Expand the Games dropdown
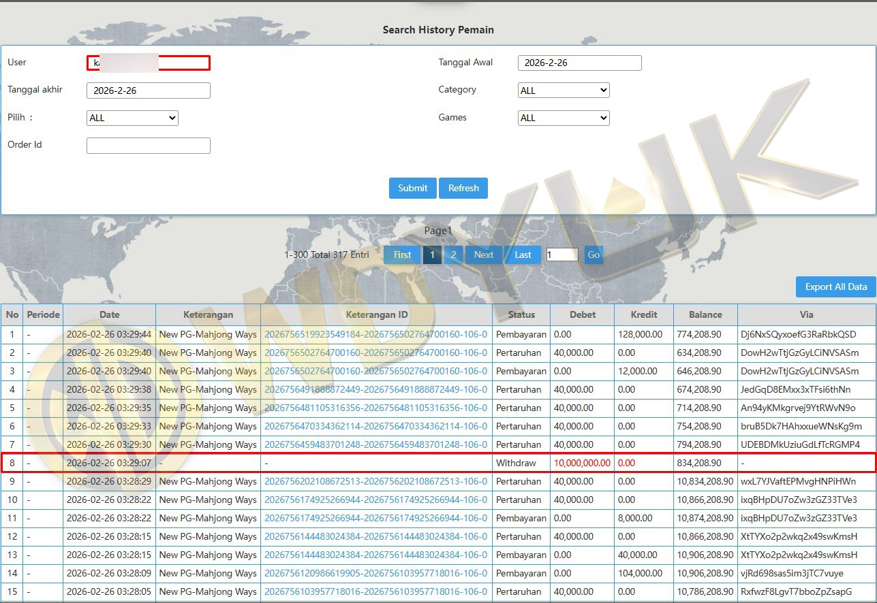This screenshot has height=603, width=877. (564, 118)
